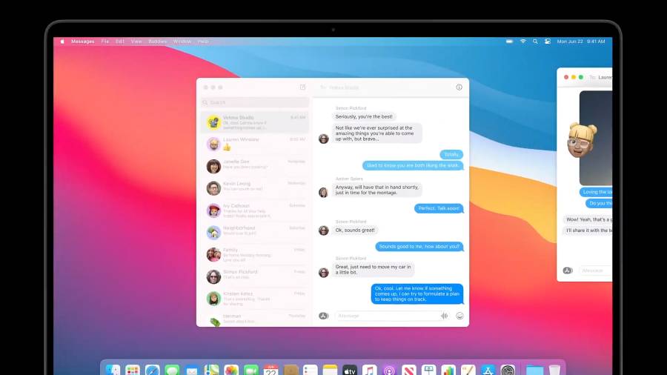Image resolution: width=667 pixels, height=375 pixels.
Task: Open the File menu
Action: click(x=105, y=42)
